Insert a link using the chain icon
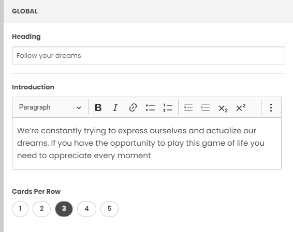 (x=133, y=107)
